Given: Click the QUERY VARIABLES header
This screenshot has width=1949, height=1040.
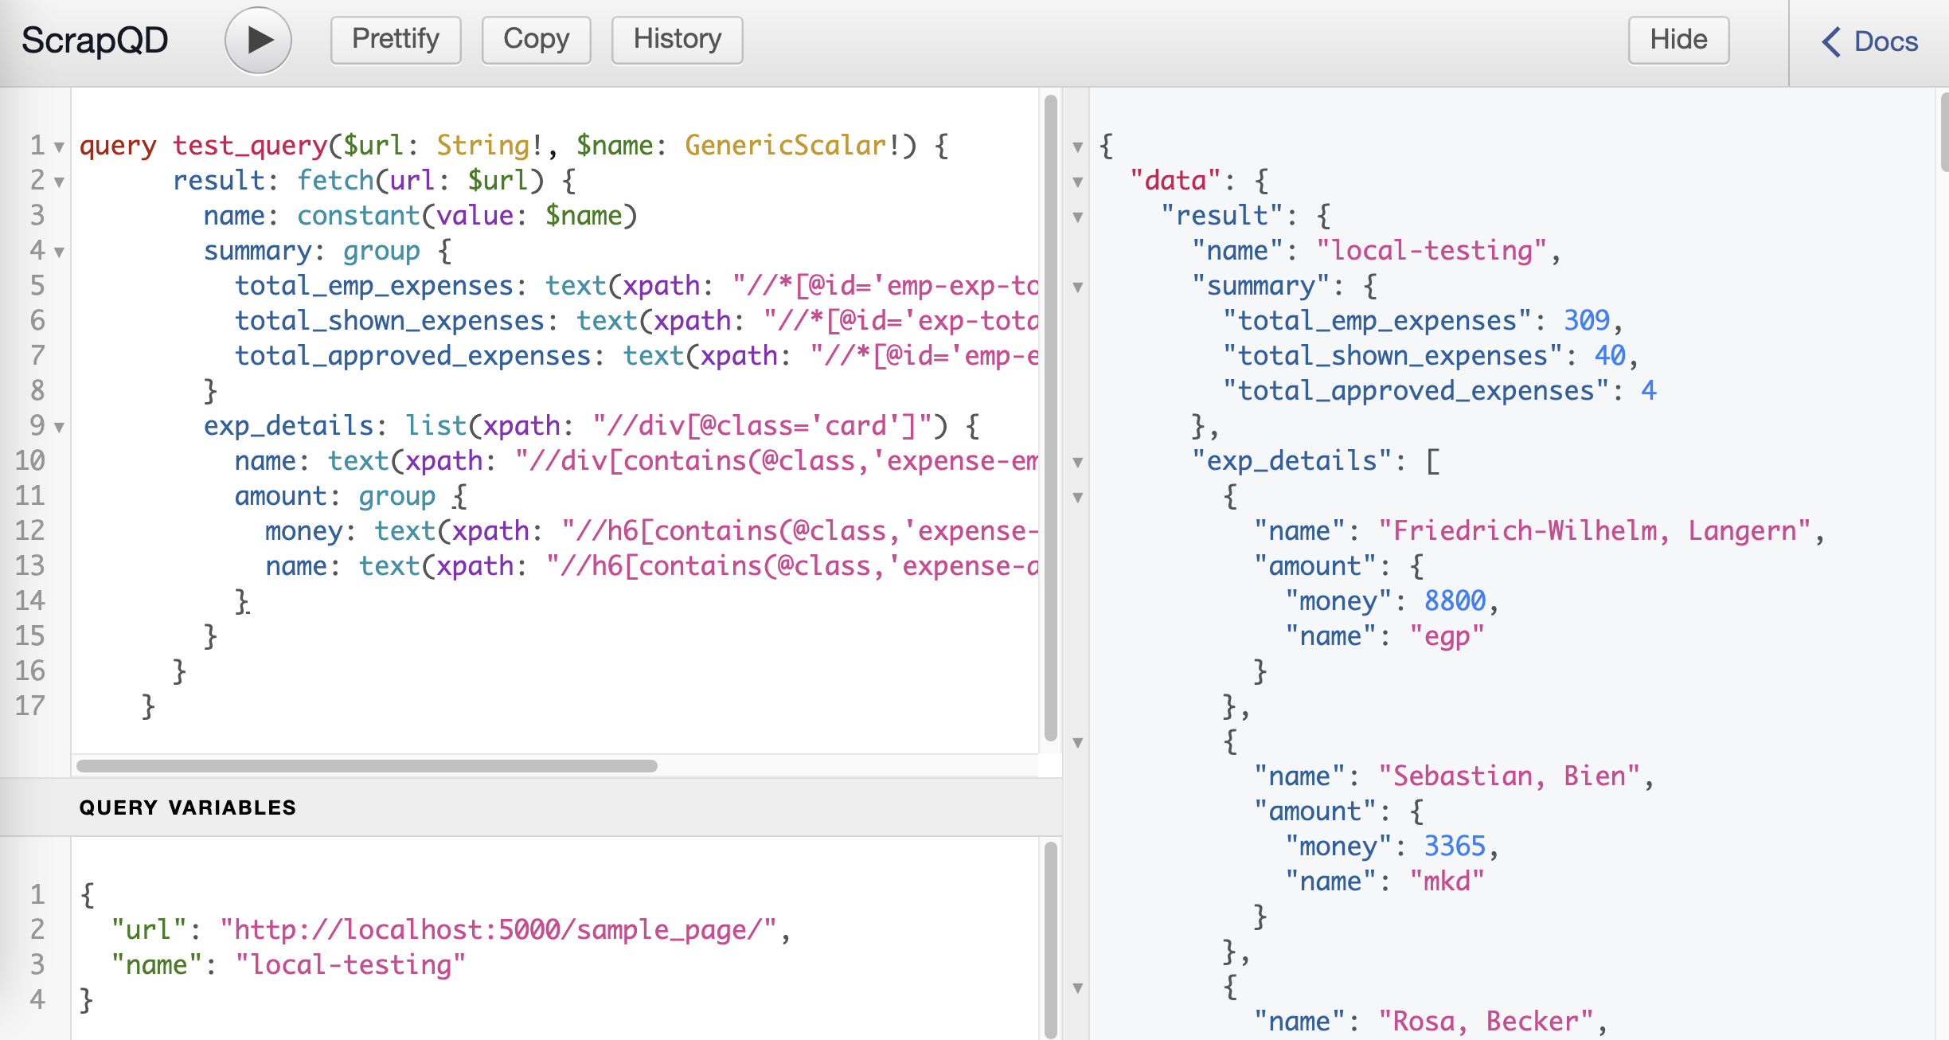Looking at the screenshot, I should point(187,807).
